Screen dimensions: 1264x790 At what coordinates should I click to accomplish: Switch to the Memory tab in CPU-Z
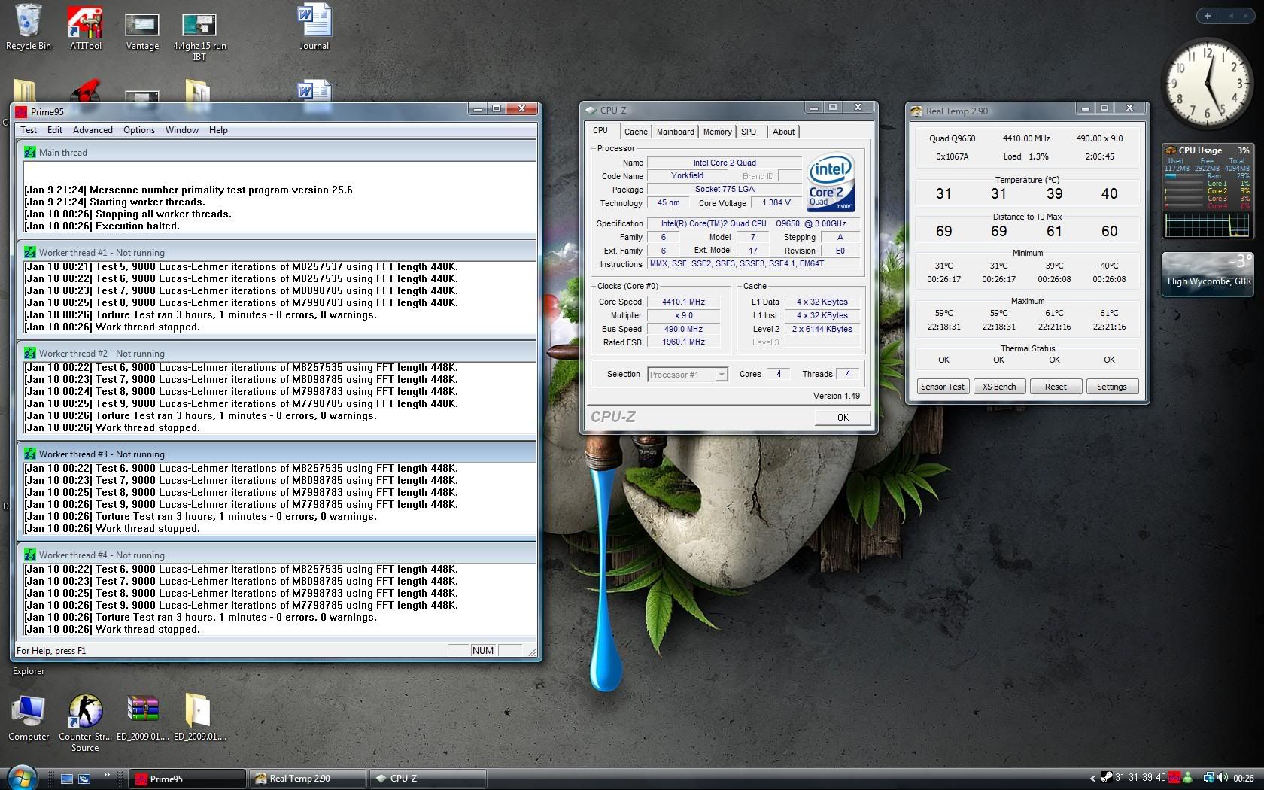point(717,132)
